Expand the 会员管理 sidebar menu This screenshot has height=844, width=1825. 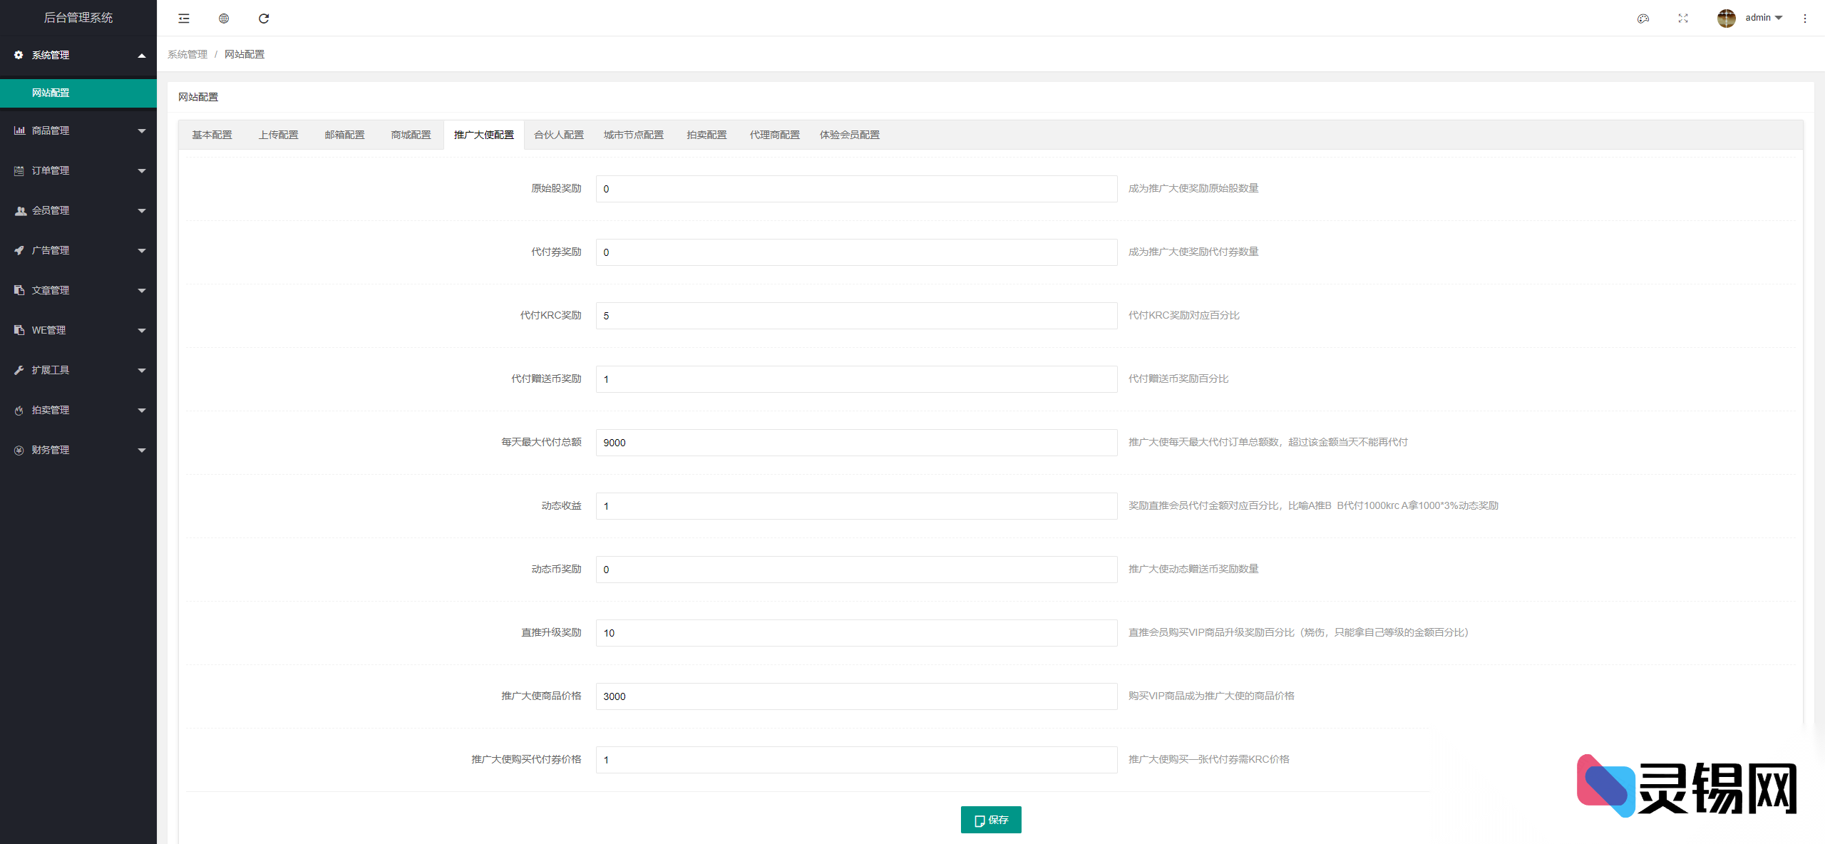pos(78,210)
